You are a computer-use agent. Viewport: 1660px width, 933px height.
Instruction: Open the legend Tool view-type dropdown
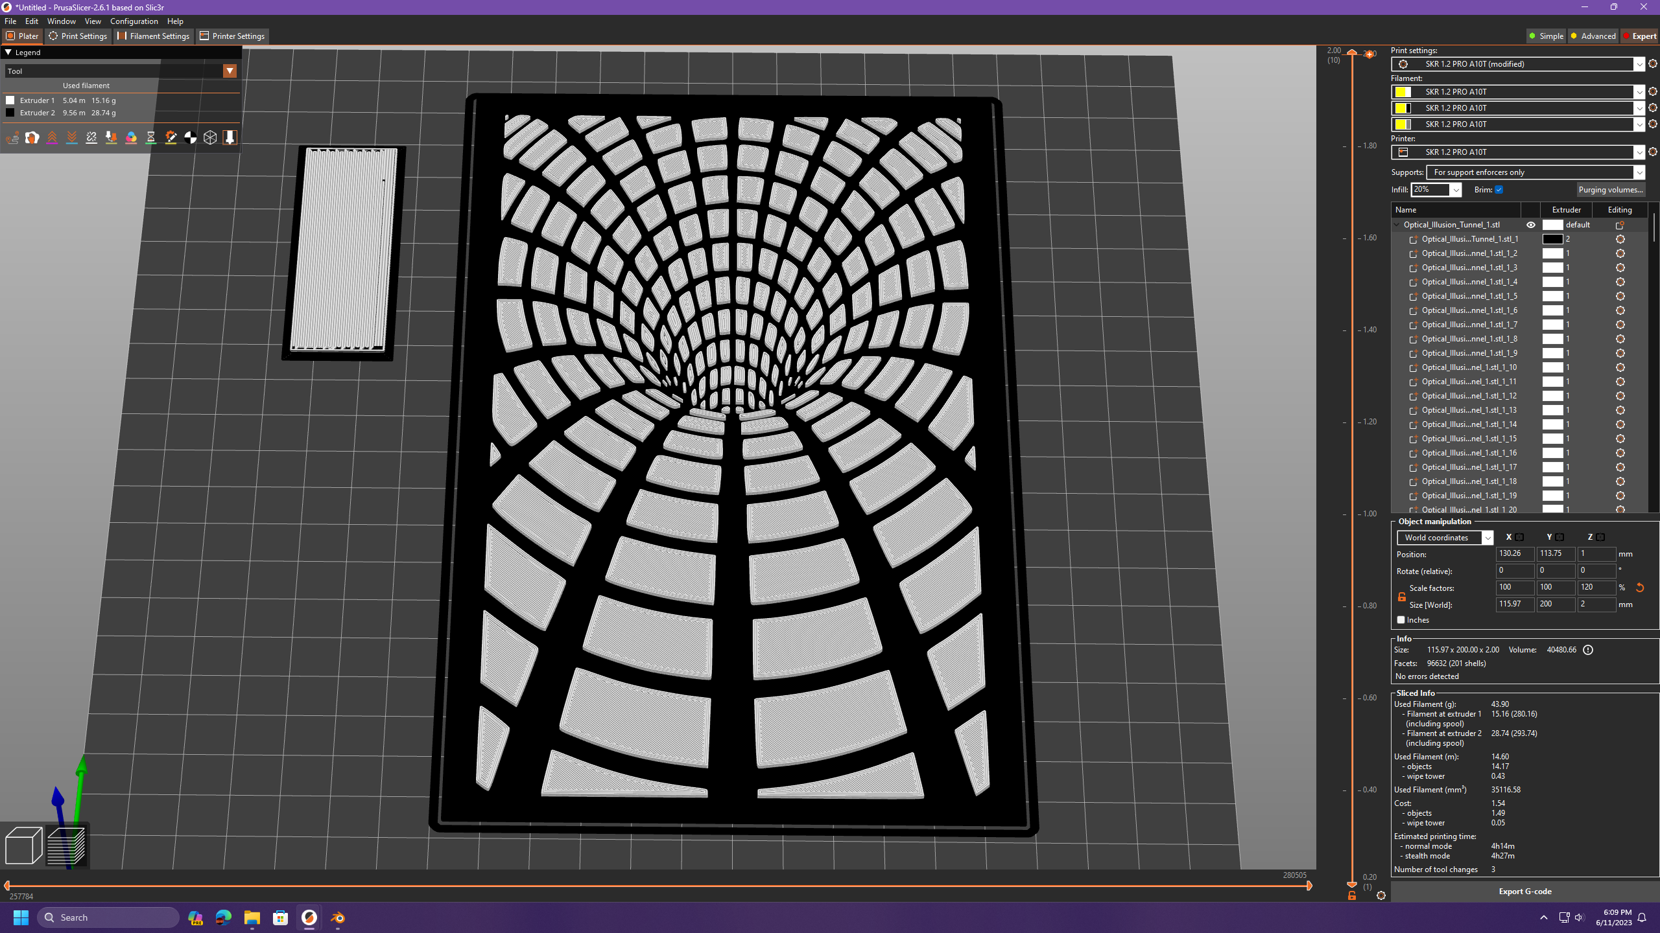(x=230, y=71)
